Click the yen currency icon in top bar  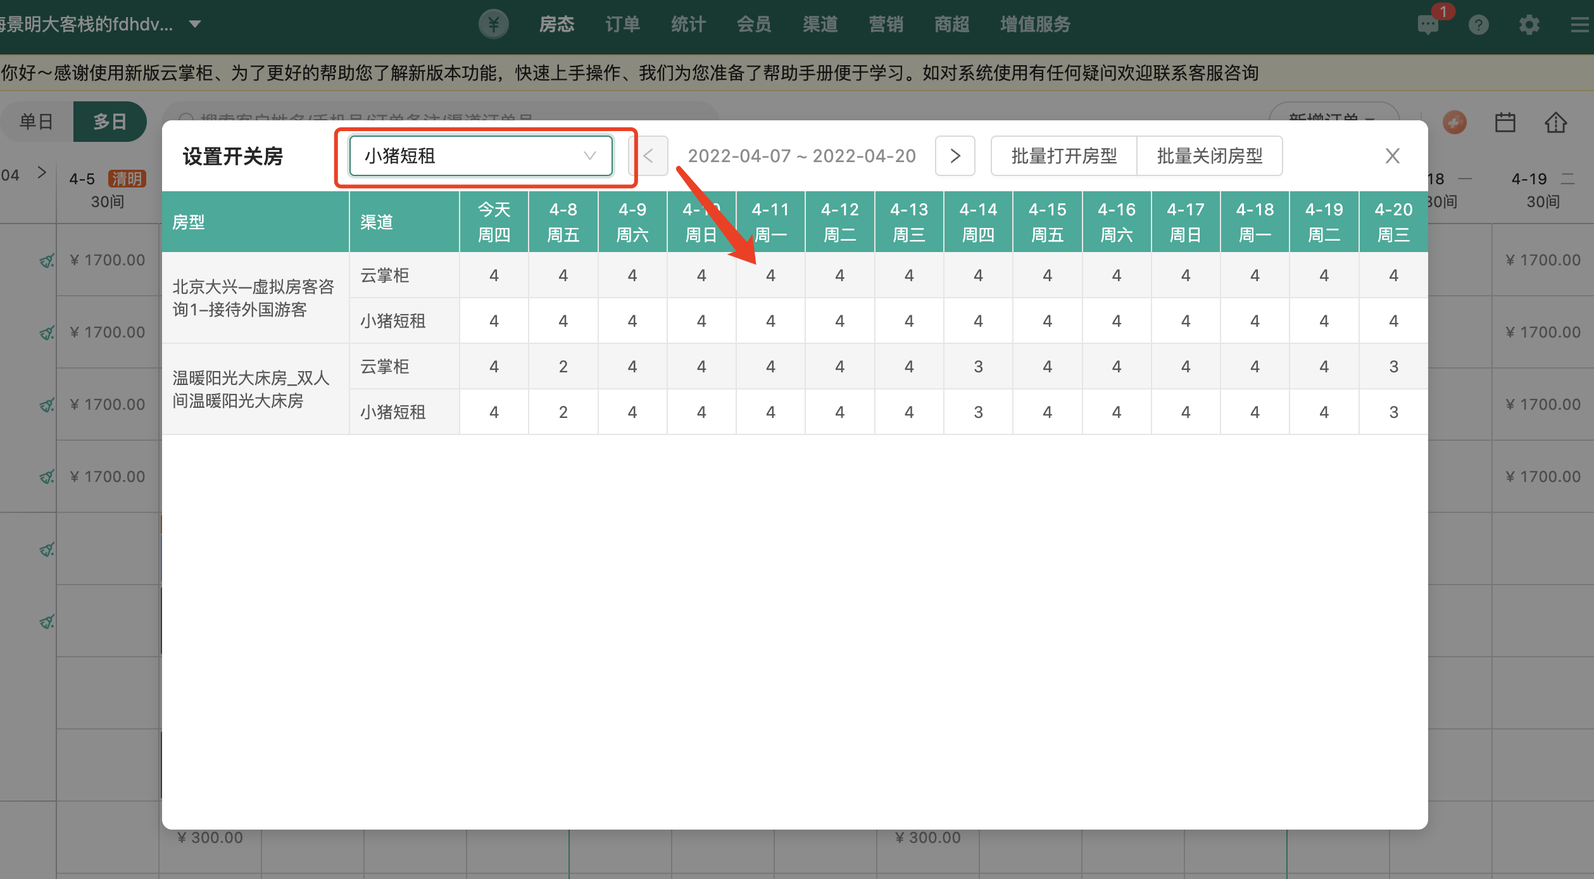tap(494, 25)
